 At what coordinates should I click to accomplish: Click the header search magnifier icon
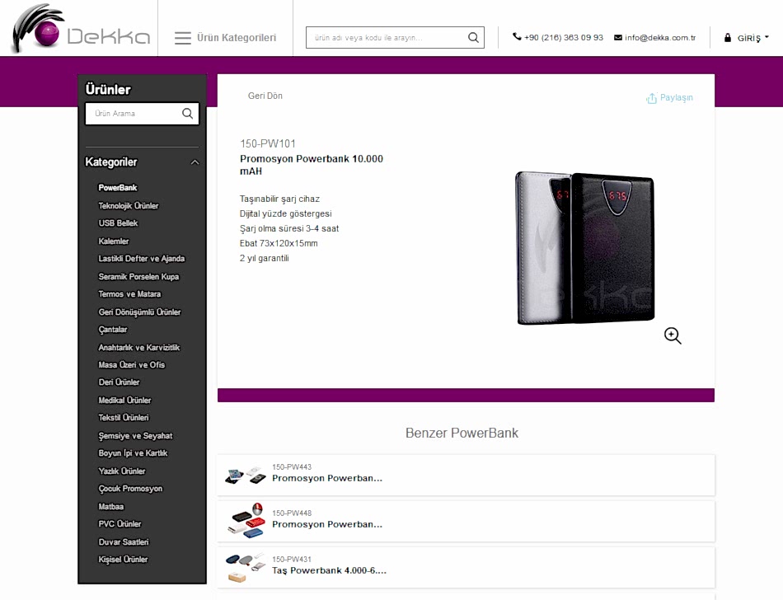pos(473,38)
